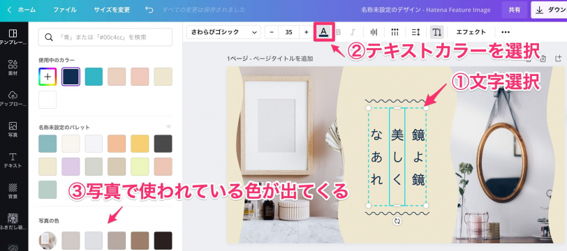Increase font size with plus button
Viewport: 567px width, 251px height.
pyautogui.click(x=307, y=32)
